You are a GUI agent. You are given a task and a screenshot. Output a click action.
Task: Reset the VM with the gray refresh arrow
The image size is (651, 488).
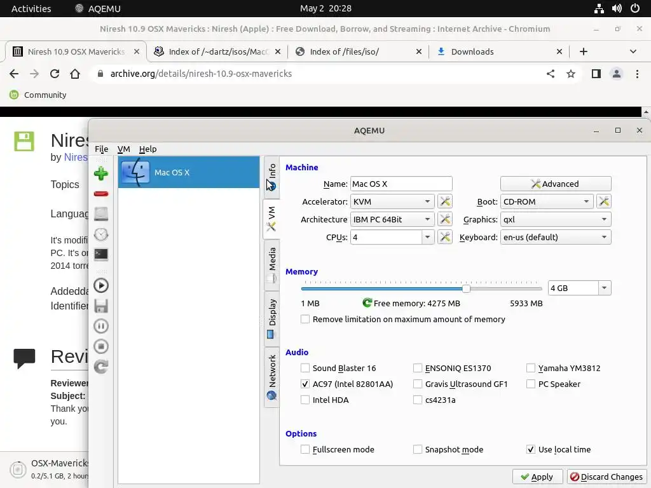click(101, 367)
